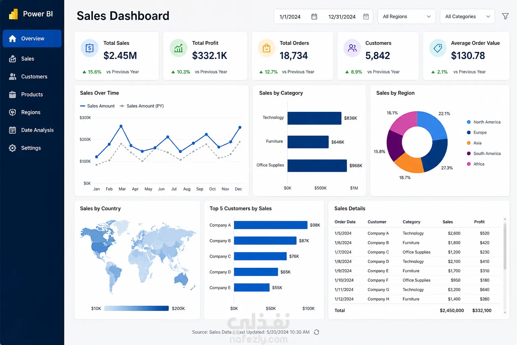The image size is (517, 345).
Task: Toggle Sales Amount (PY) legend series
Action: pyautogui.click(x=142, y=106)
